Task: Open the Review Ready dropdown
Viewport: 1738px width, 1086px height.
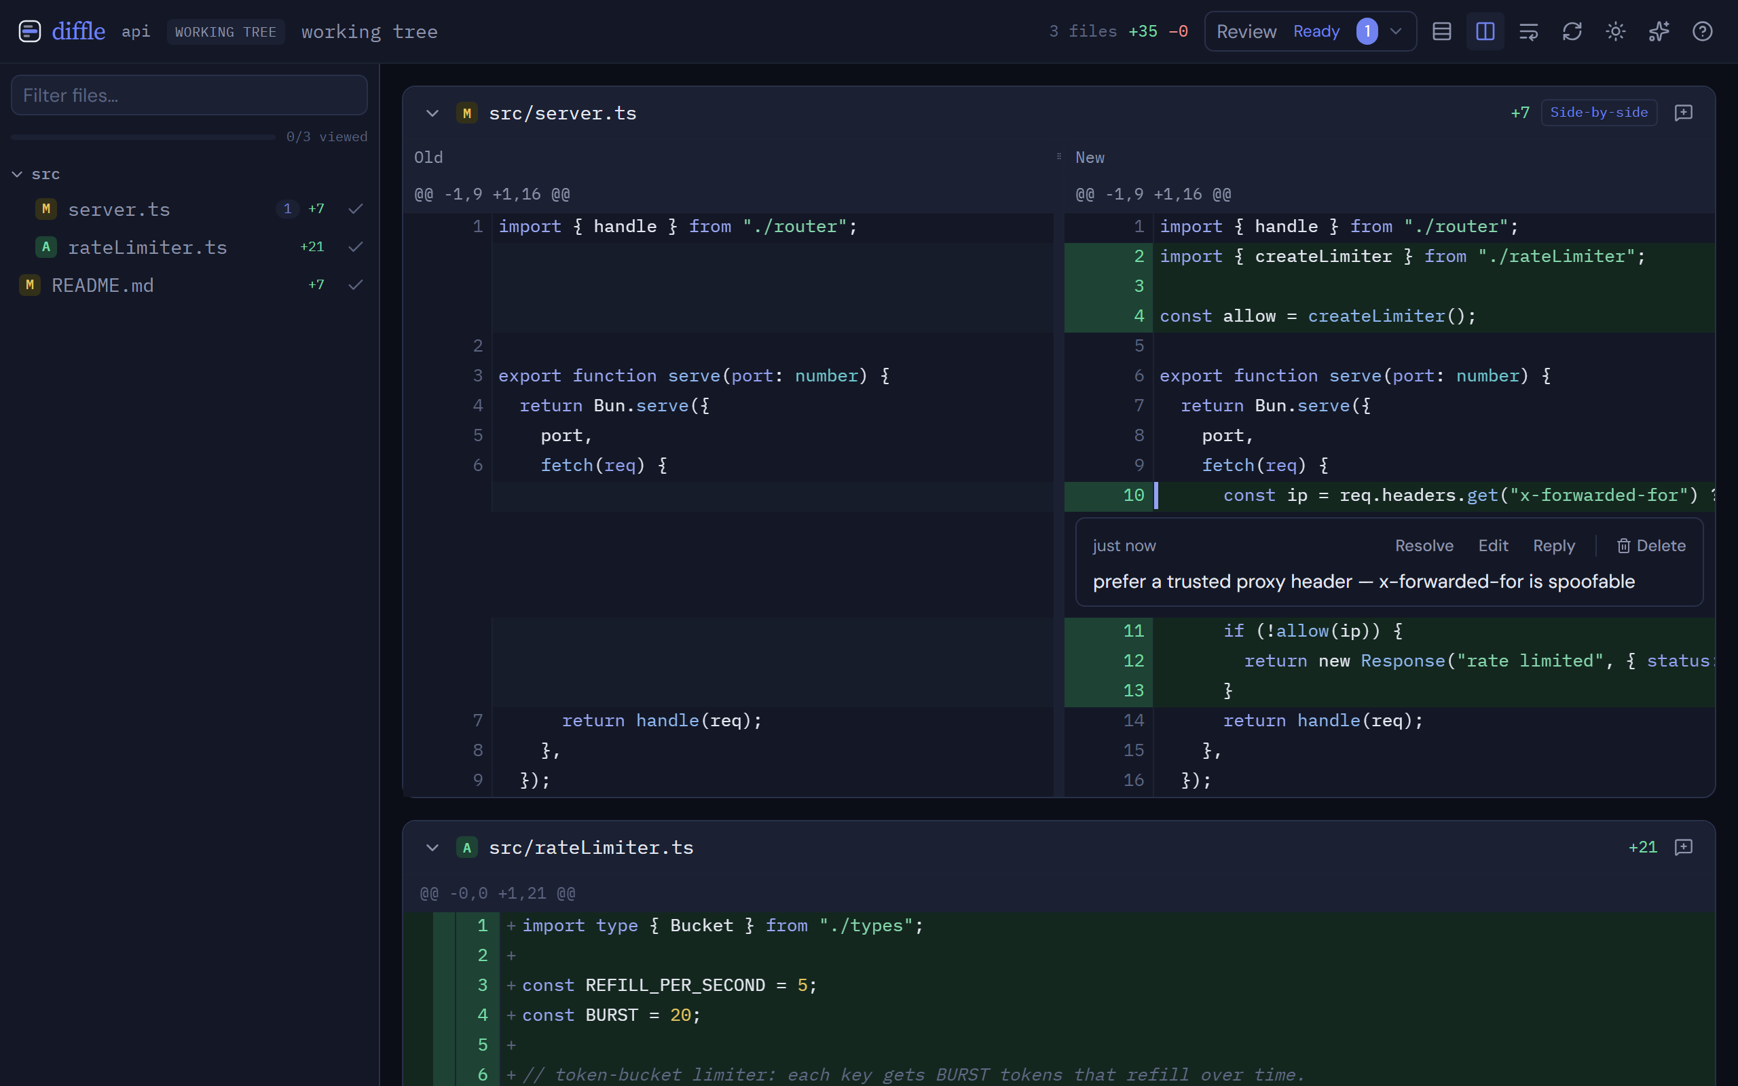Action: click(1310, 32)
